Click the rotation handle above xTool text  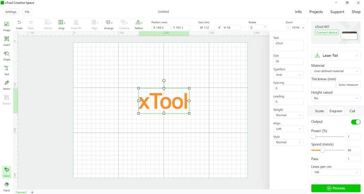click(164, 80)
